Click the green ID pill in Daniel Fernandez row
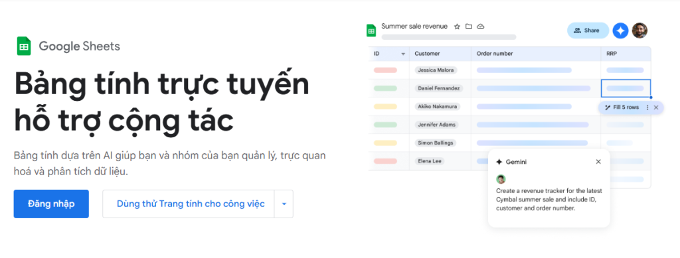The width and height of the screenshot is (680, 258). [385, 88]
